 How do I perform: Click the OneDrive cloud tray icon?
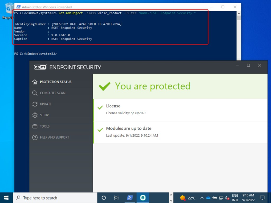pyautogui.click(x=208, y=198)
